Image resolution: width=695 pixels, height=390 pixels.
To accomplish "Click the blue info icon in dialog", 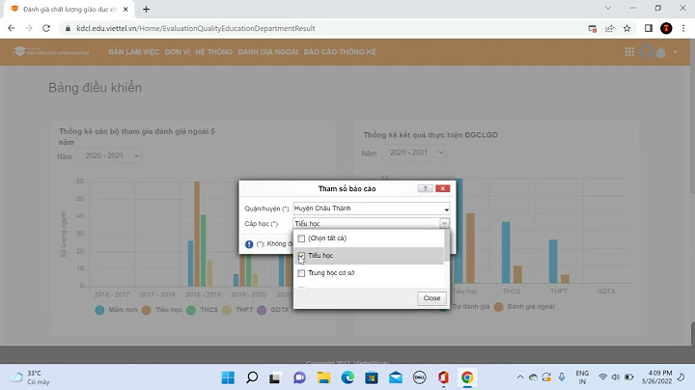I will tap(249, 244).
